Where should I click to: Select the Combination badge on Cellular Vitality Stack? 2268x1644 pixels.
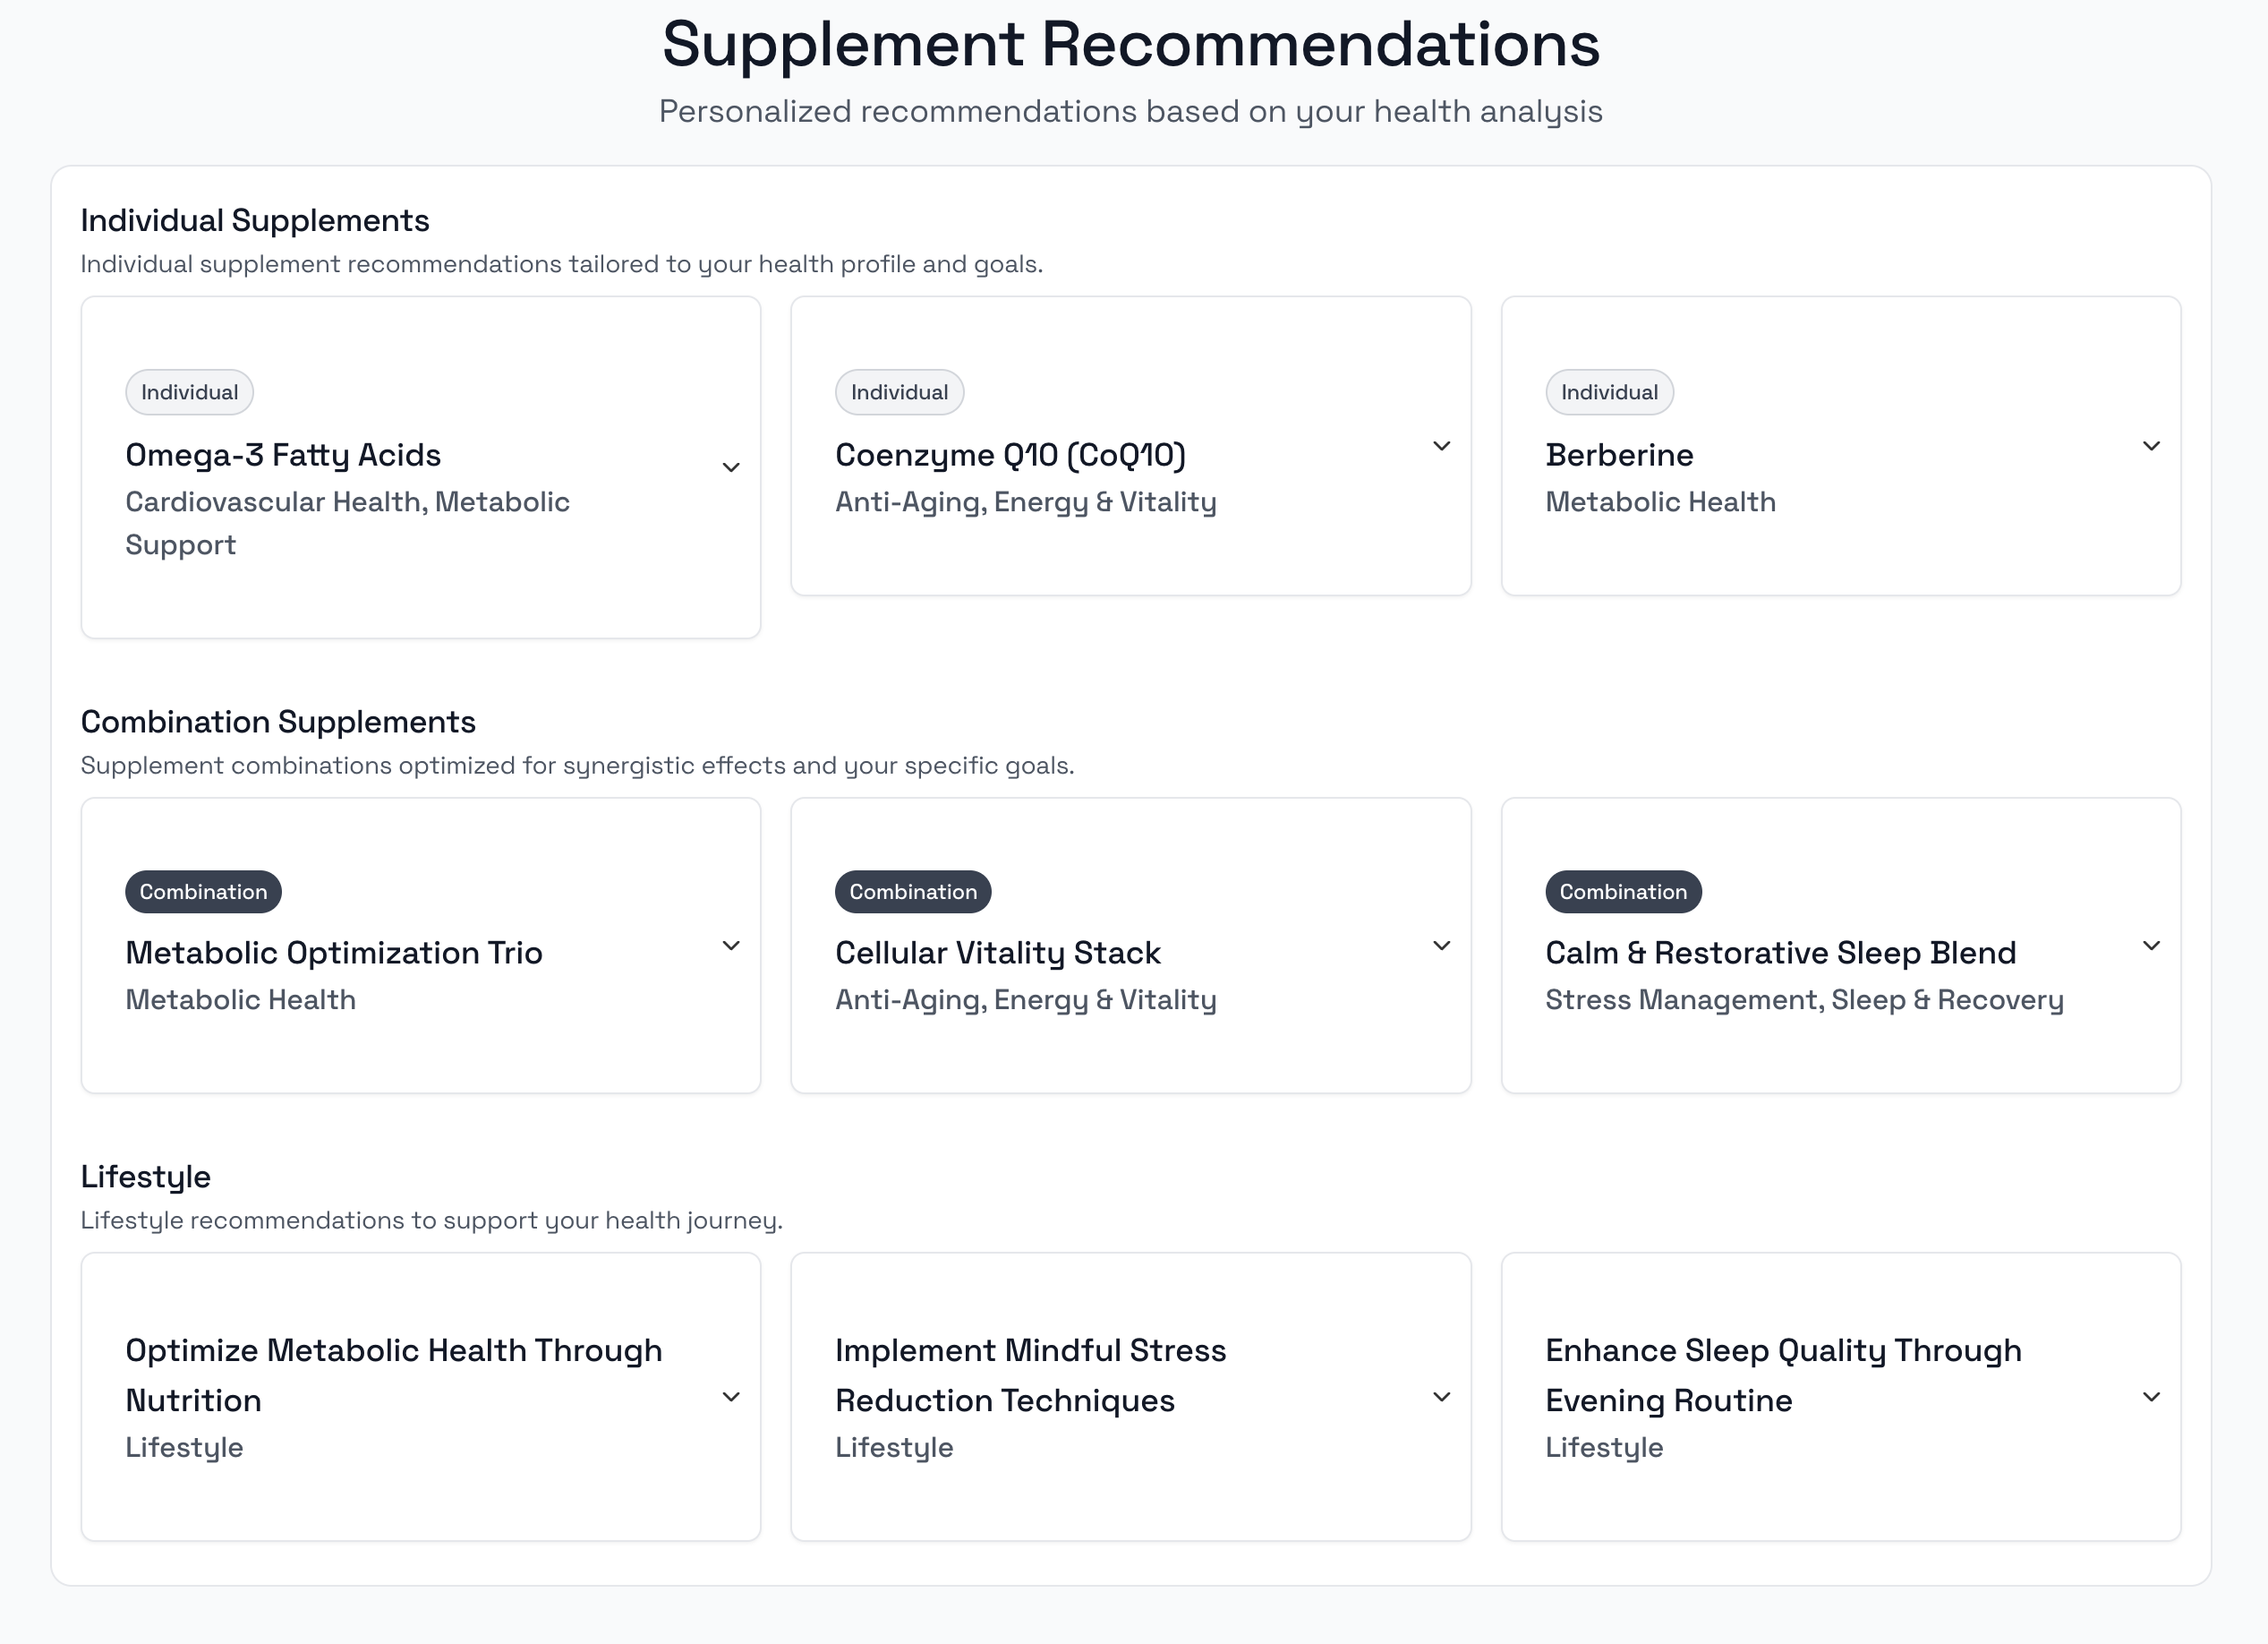coord(912,892)
